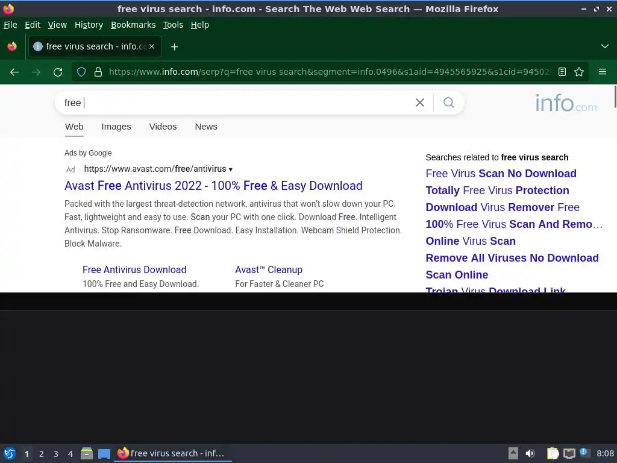Open the Firefox hamburger menu
Screen dimensions: 617x463
pyautogui.click(x=603, y=72)
